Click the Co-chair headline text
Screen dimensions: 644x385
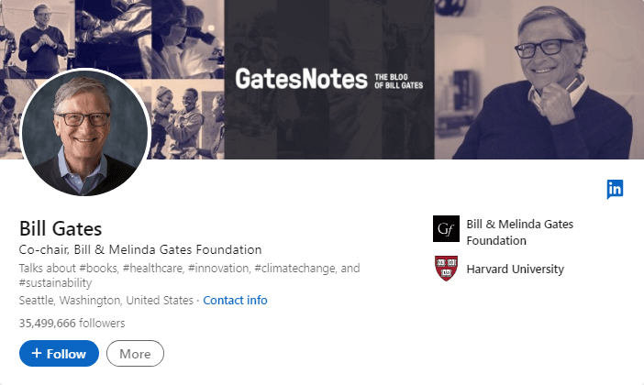click(x=140, y=249)
